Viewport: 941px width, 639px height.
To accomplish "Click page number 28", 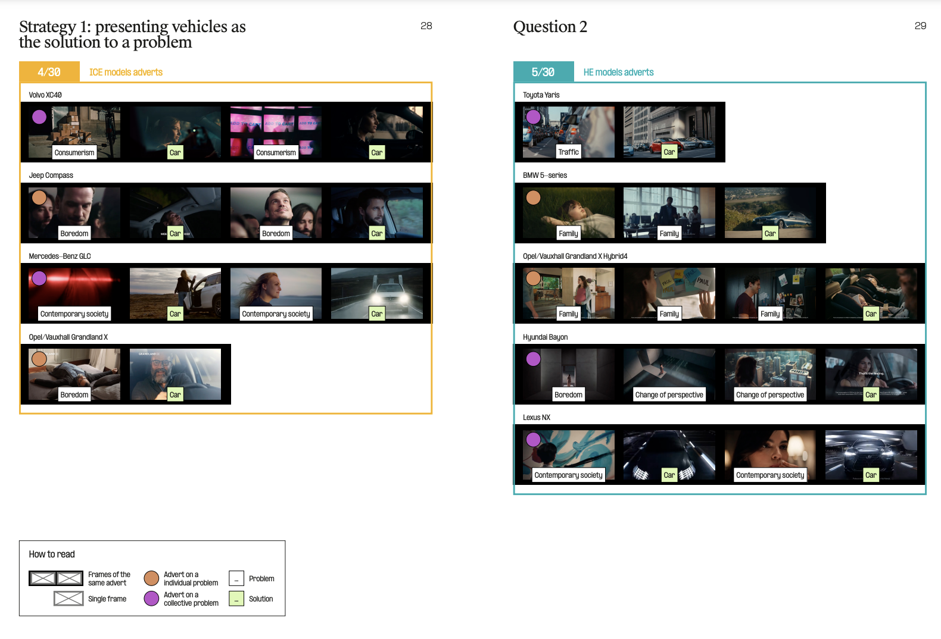I will [x=426, y=26].
